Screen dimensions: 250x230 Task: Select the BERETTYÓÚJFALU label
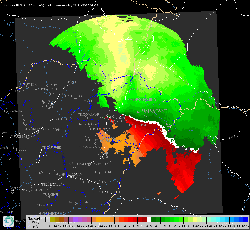coord(96,182)
